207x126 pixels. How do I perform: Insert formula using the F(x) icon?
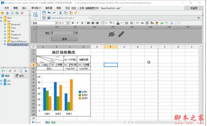(x=152, y=23)
